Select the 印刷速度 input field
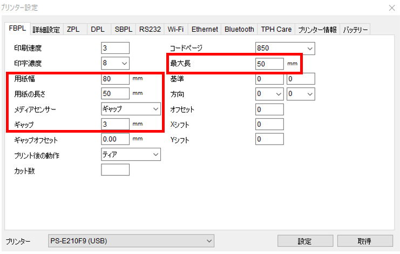Viewport: 400px width, 254px height. click(x=115, y=49)
